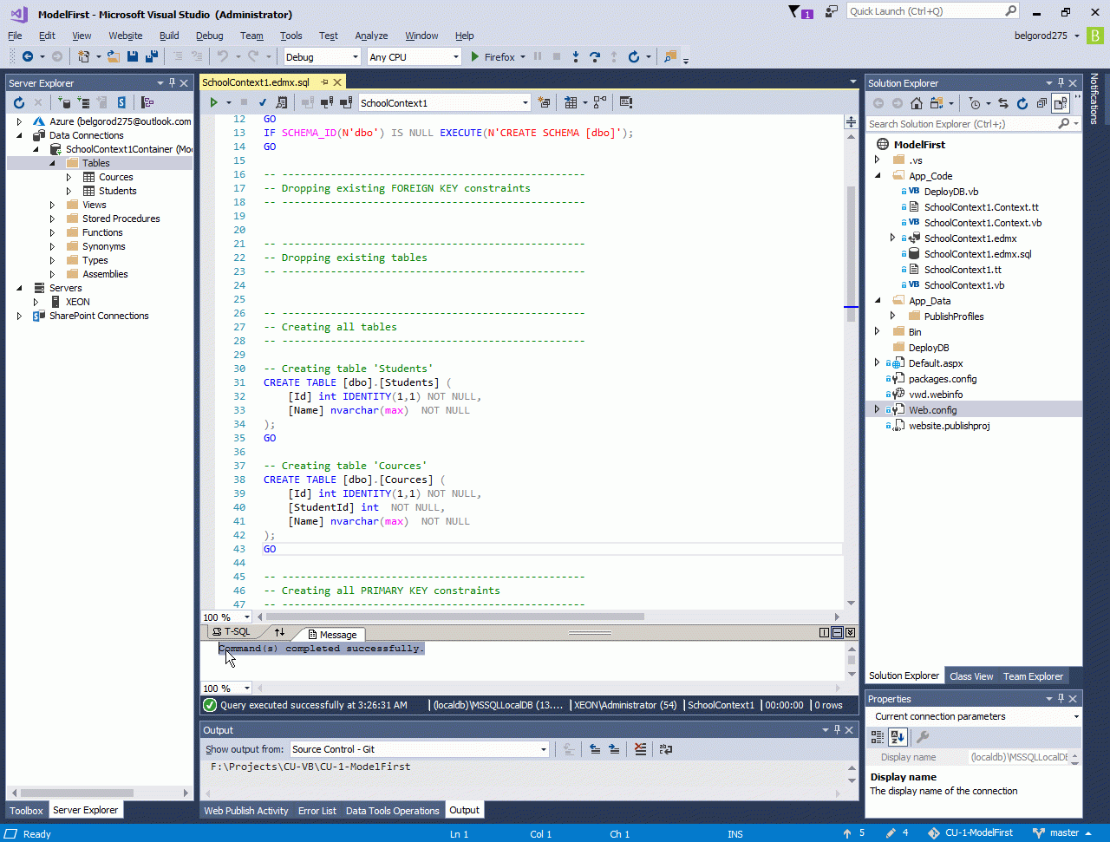Open the Analyze menu

(371, 36)
